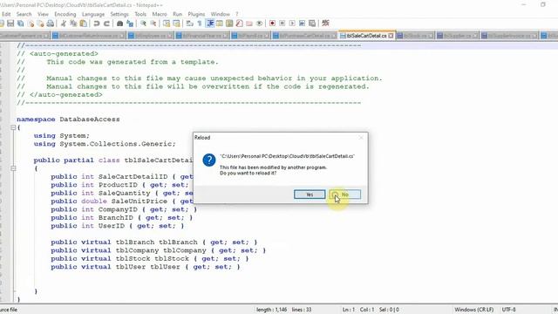This screenshot has height=314, width=558.
Task: Click No in the Reload dialog
Action: point(345,195)
